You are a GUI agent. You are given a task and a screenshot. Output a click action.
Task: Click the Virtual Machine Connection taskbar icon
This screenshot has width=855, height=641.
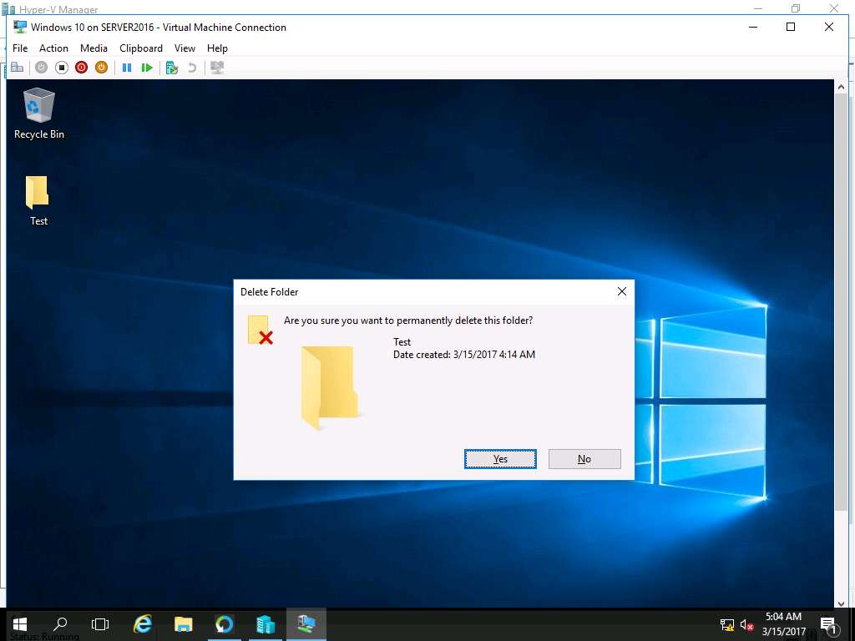pos(306,624)
